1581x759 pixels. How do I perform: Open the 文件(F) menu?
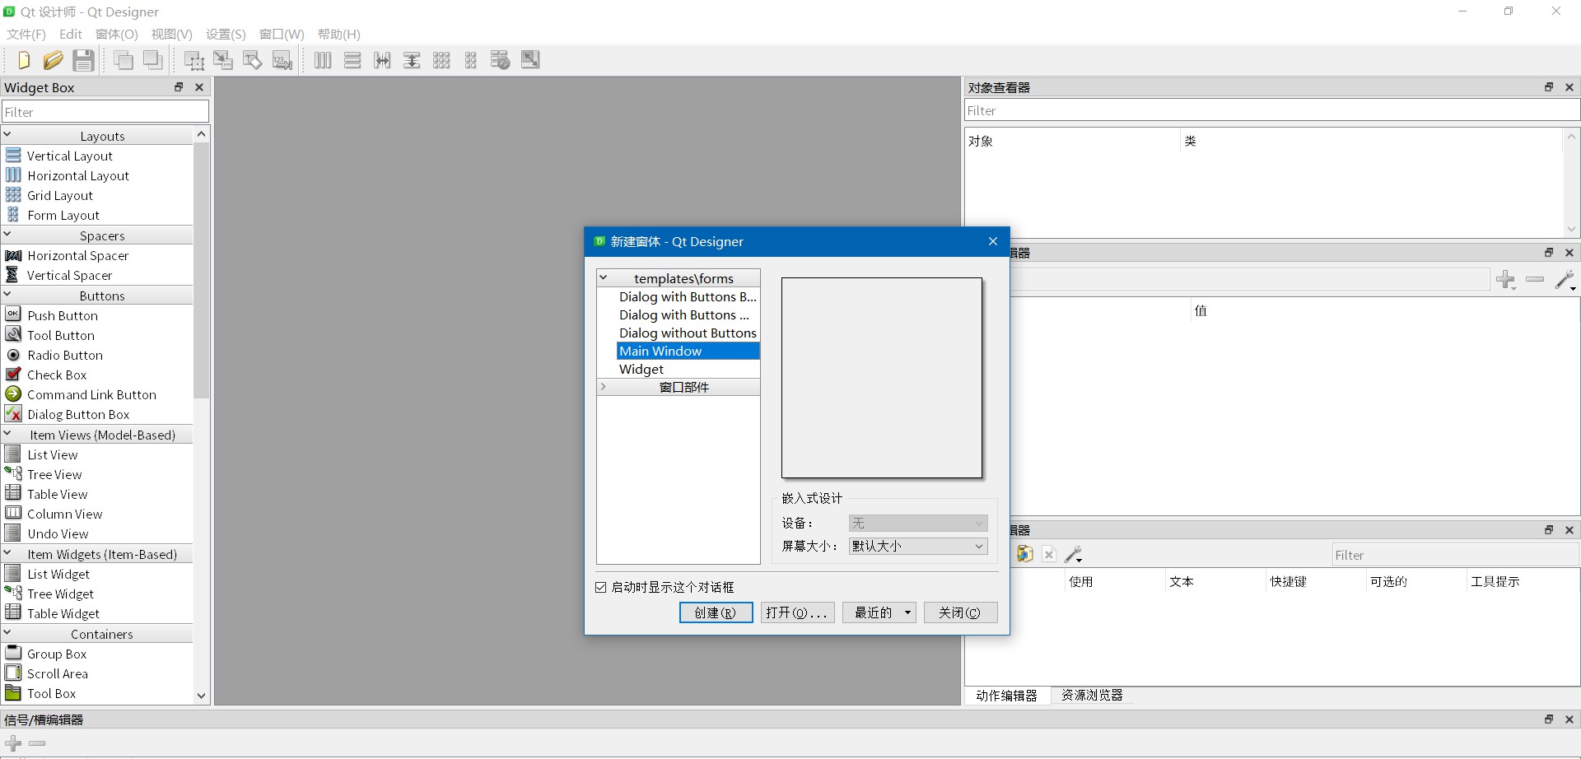[x=26, y=34]
